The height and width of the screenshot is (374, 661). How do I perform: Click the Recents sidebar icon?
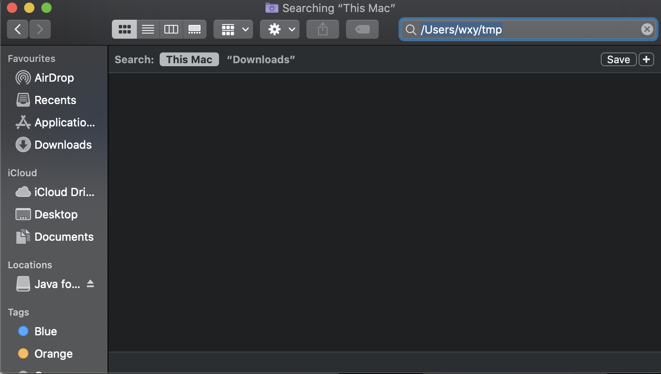point(23,100)
